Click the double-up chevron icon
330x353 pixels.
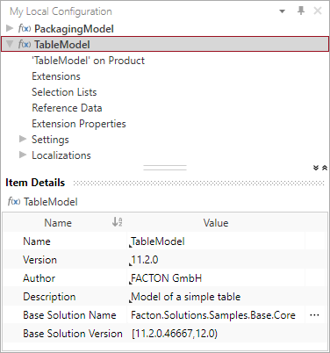[325, 168]
